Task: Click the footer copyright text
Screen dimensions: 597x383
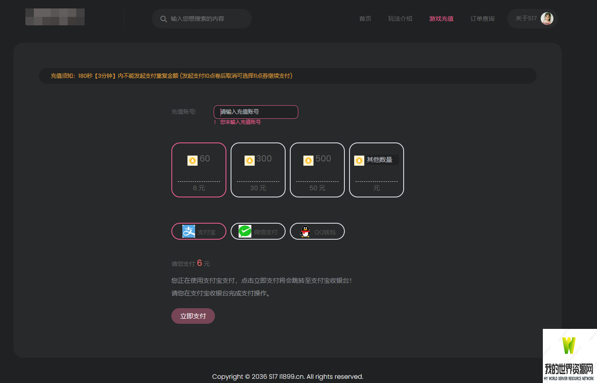Action: 288,377
